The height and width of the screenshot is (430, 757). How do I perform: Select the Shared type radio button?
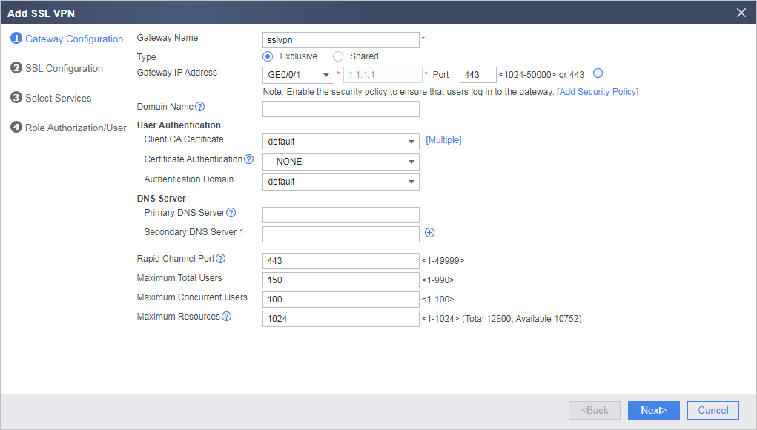[x=338, y=56]
